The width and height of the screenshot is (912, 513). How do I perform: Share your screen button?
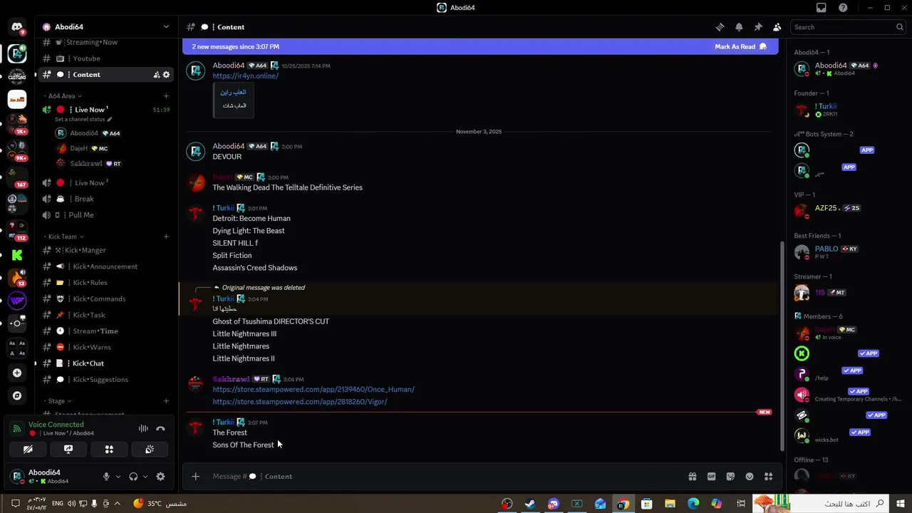point(68,450)
